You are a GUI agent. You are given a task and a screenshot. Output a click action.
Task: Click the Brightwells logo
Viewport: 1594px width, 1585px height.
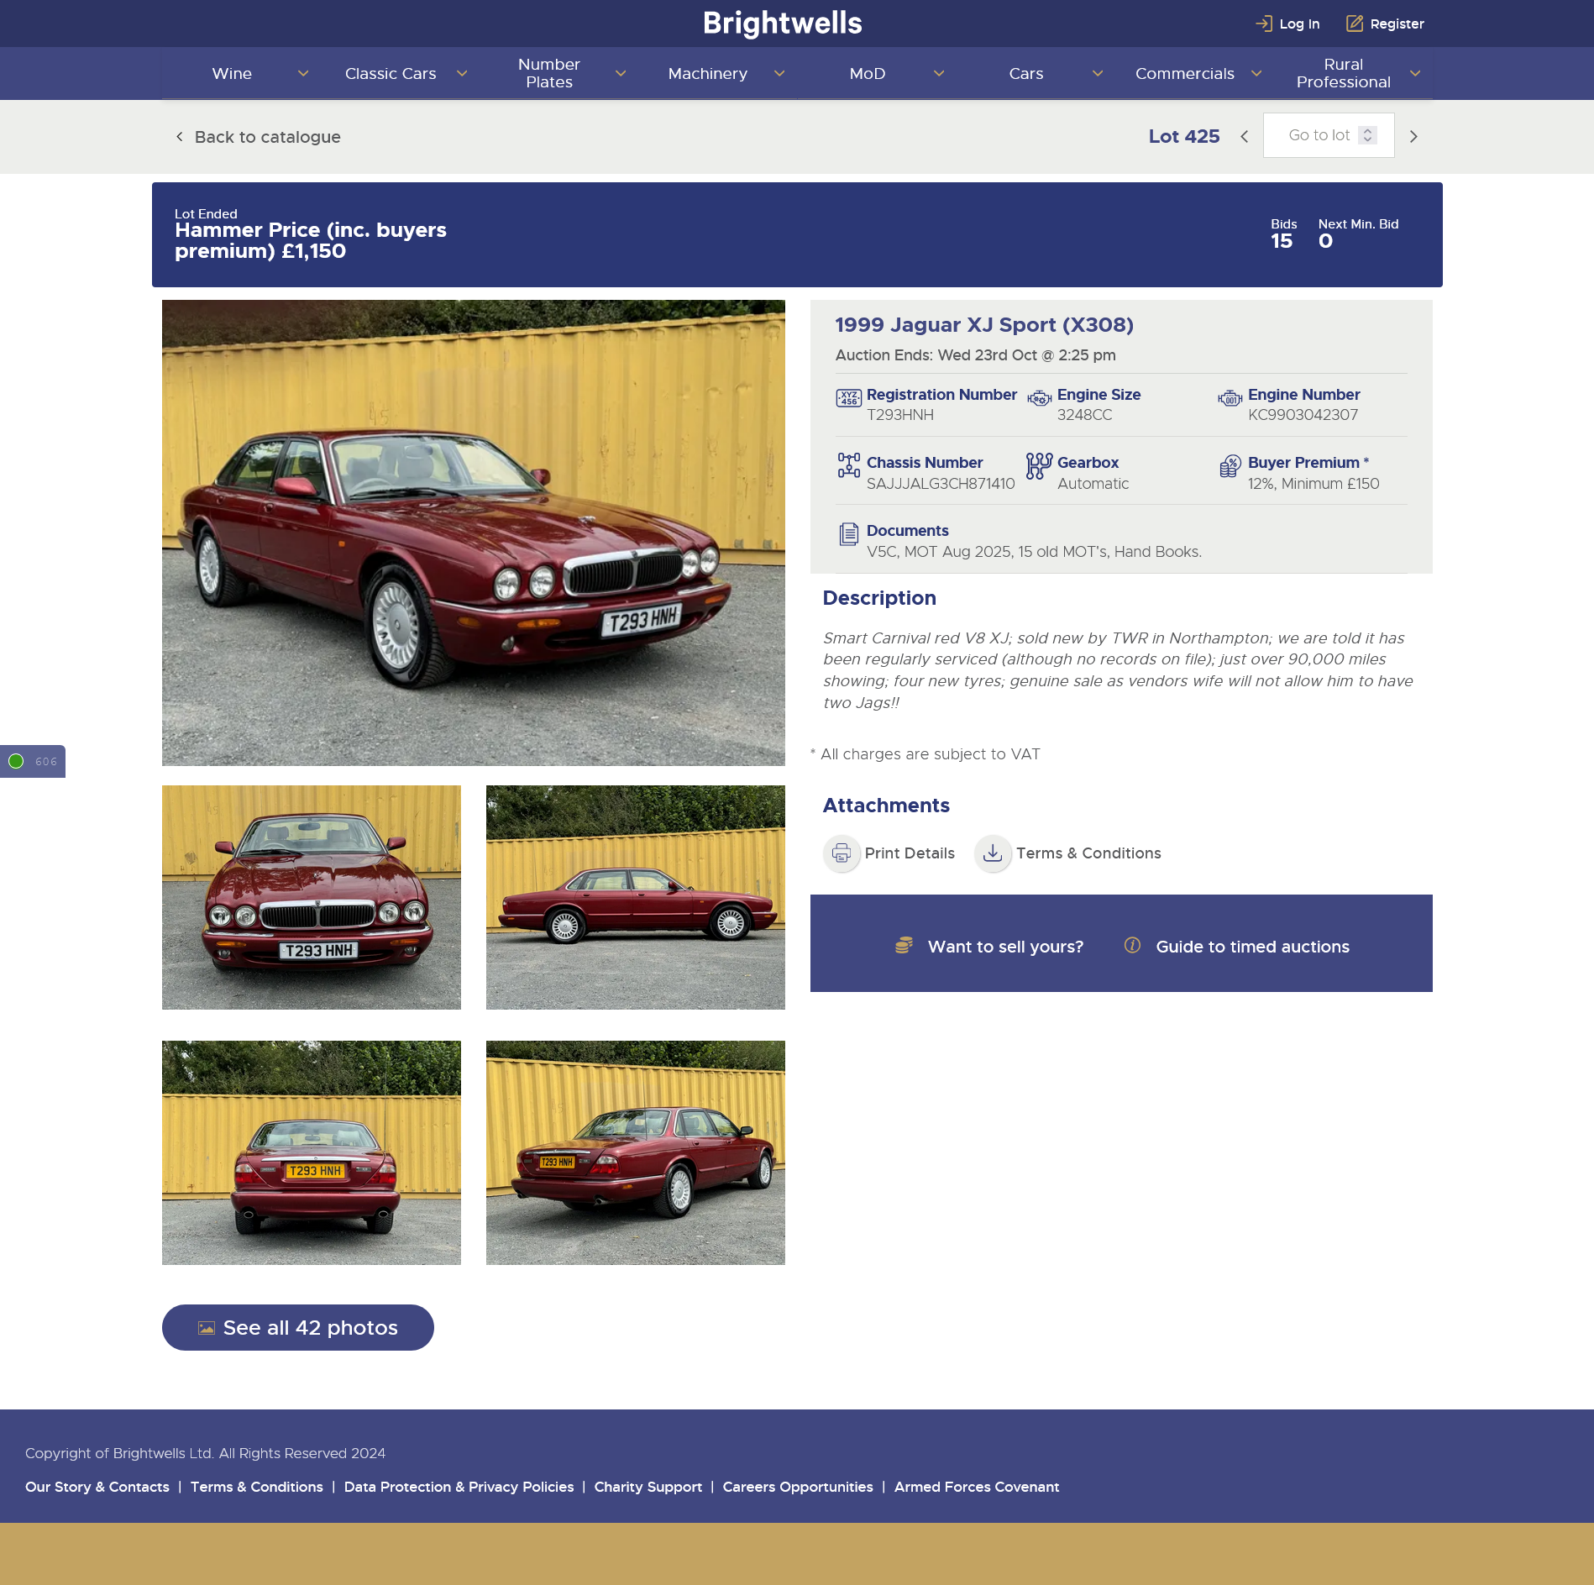tap(782, 24)
